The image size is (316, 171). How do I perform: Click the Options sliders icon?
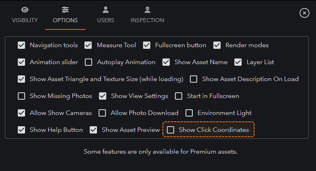pyautogui.click(x=65, y=10)
